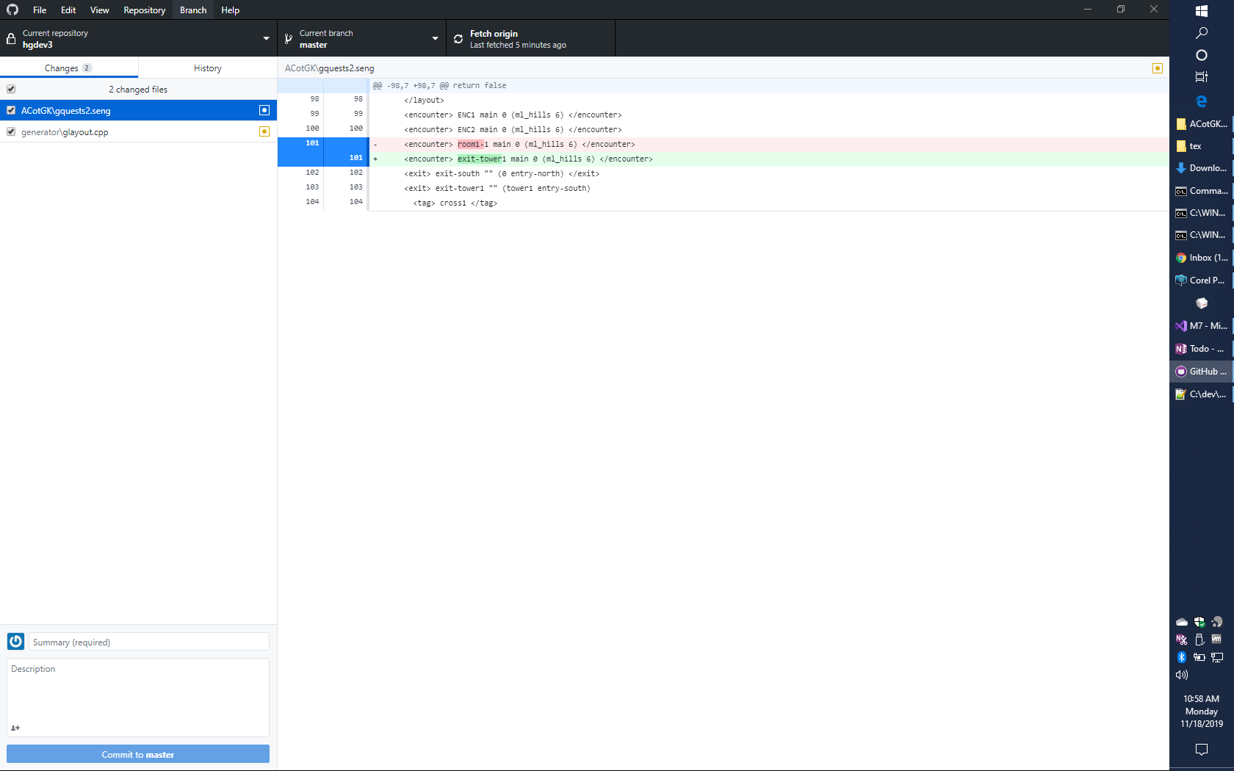Switch to OneNote Todo taskbar window

pyautogui.click(x=1202, y=348)
